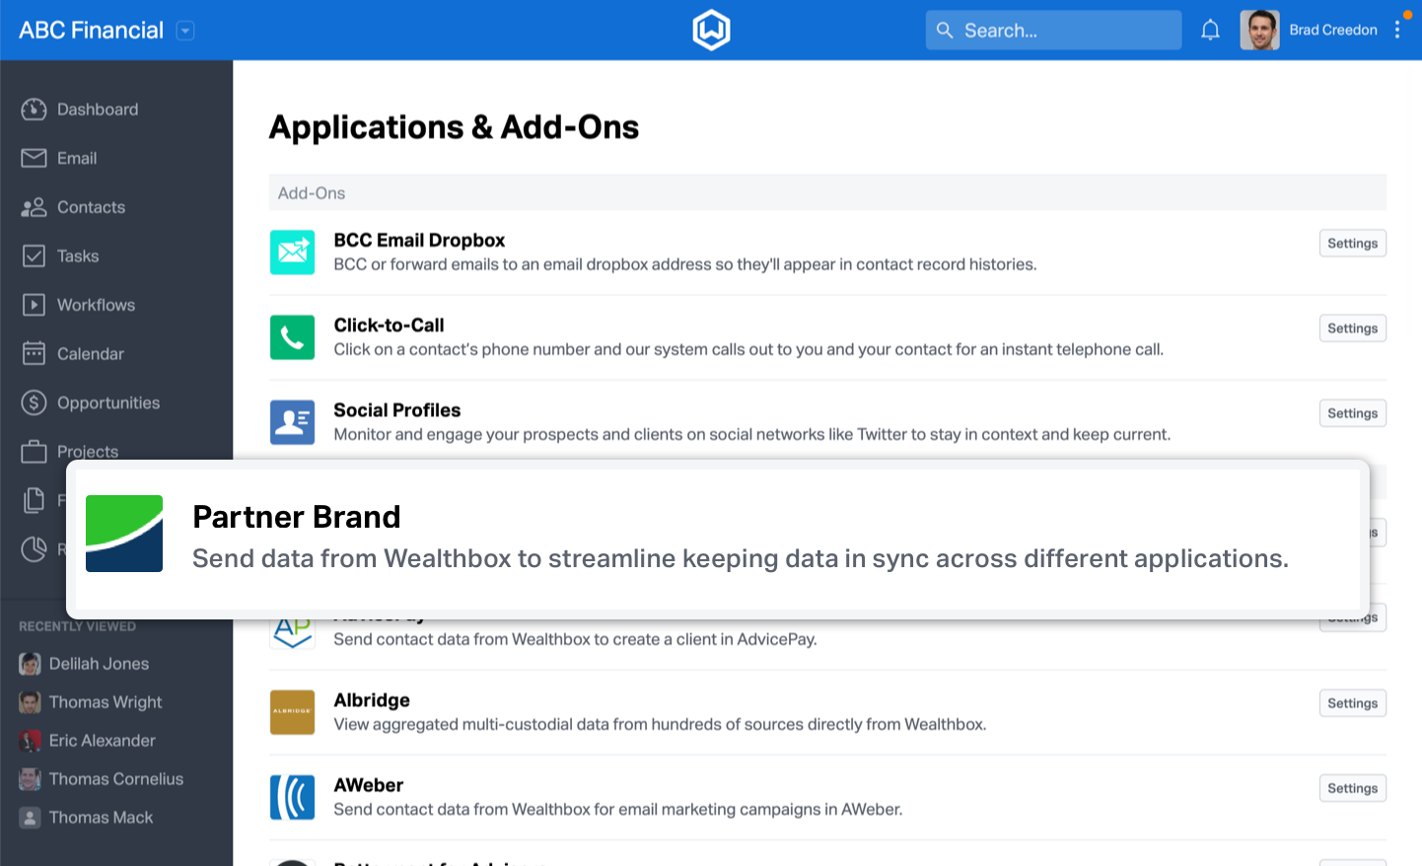Click the Eric Alexander avatar

pos(30,741)
